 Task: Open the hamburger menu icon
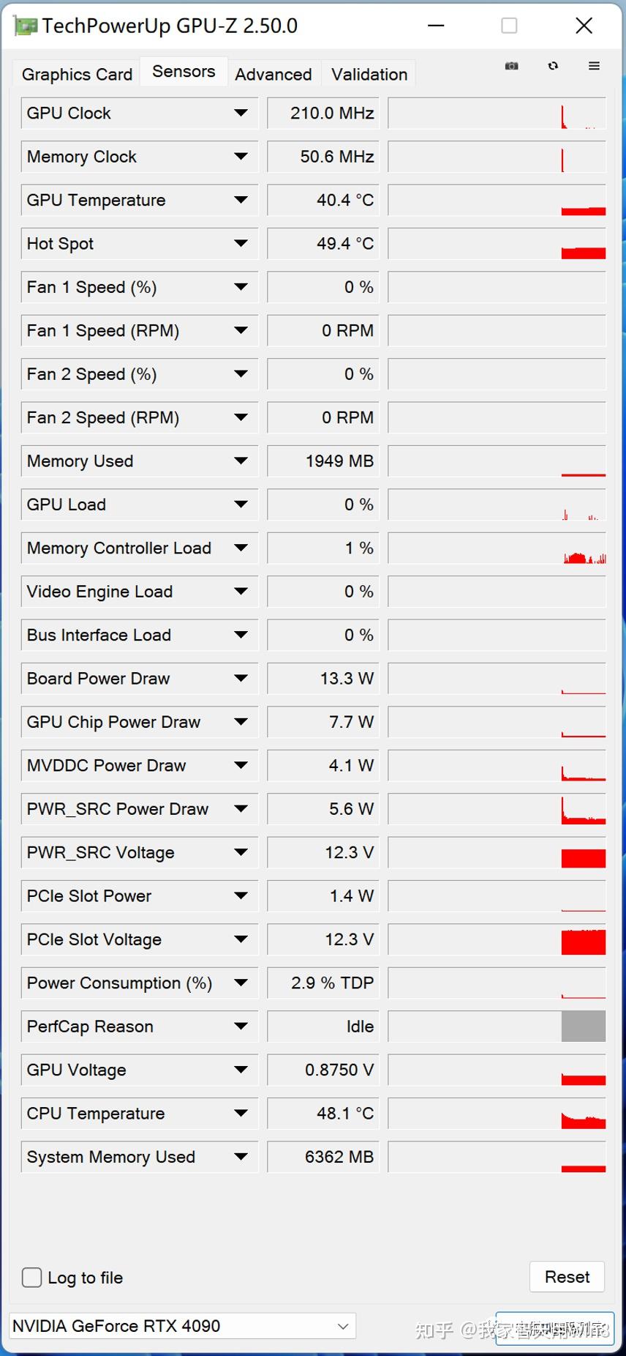(595, 66)
